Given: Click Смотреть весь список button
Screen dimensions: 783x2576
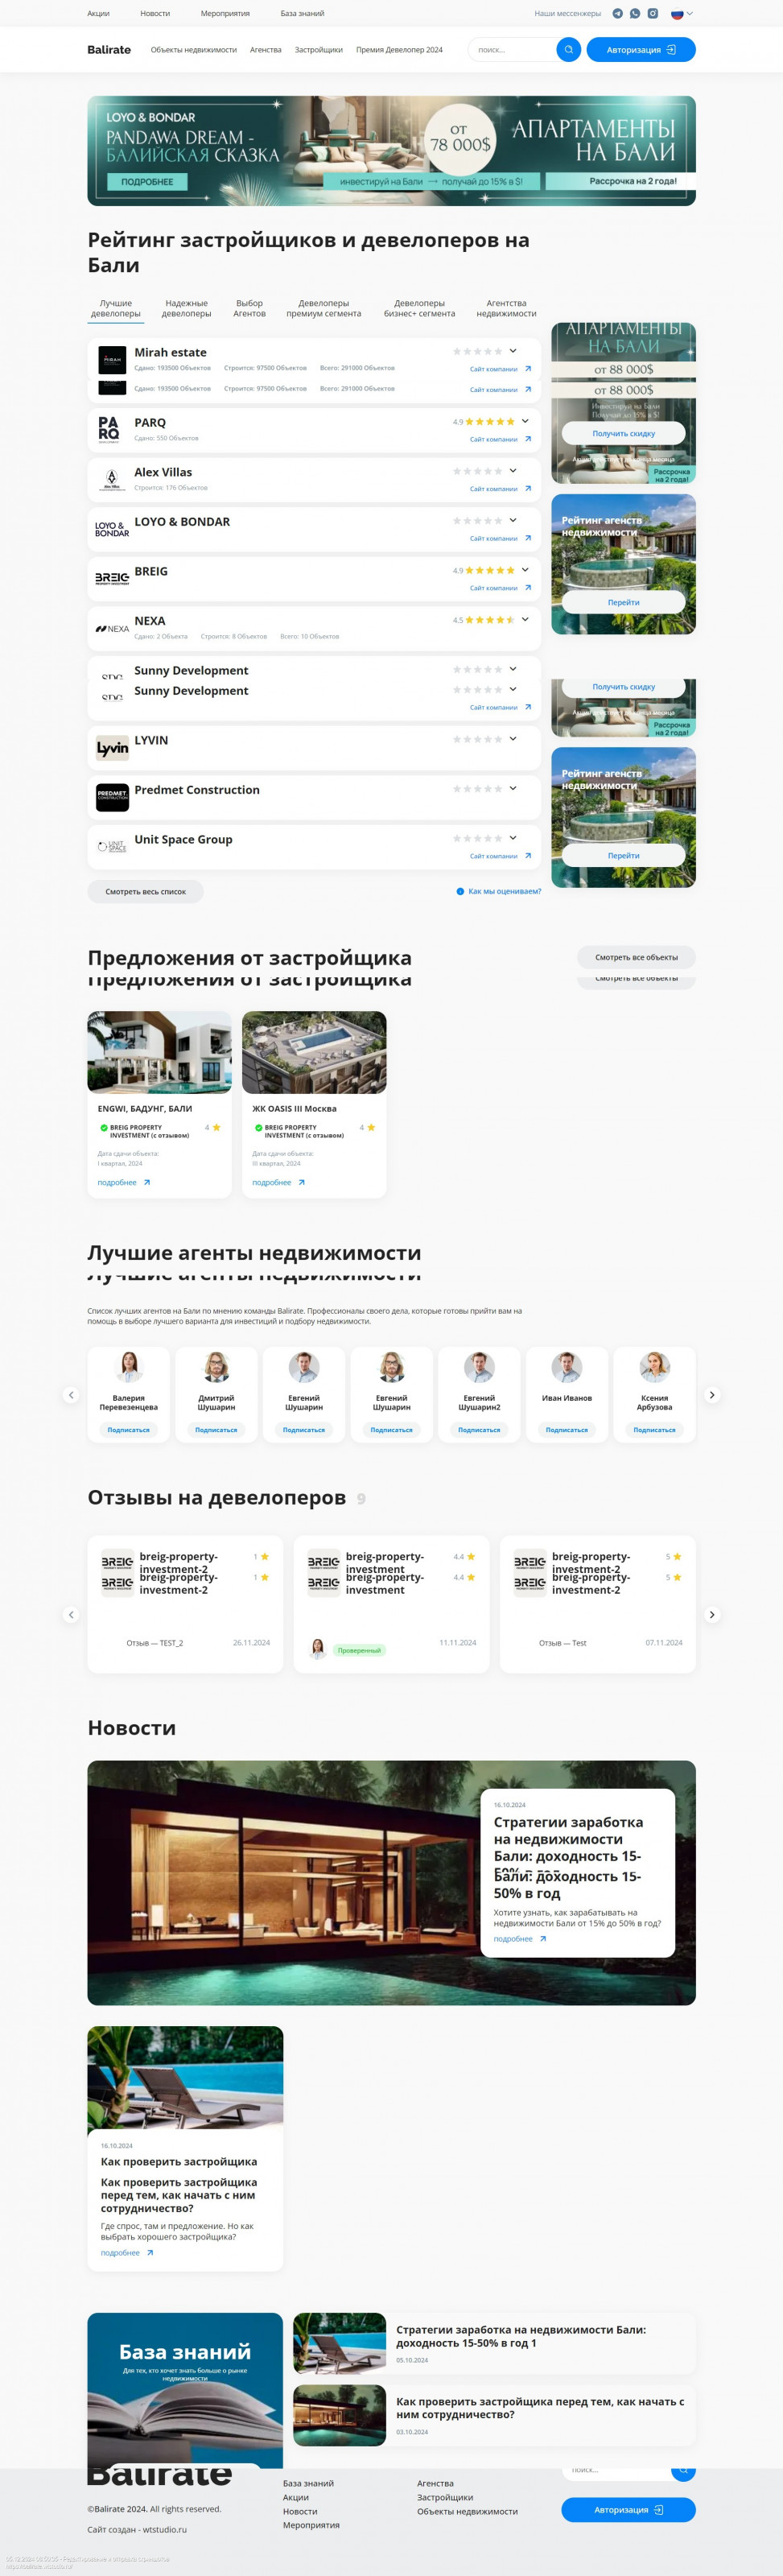Looking at the screenshot, I should coord(146,891).
